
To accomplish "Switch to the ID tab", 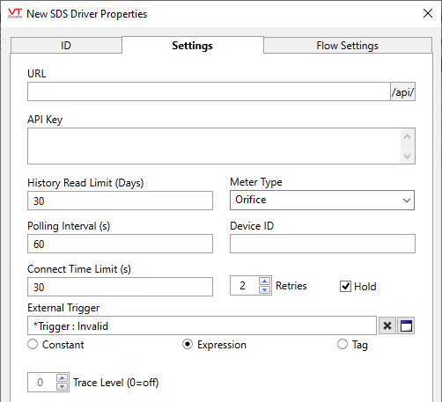I will tap(66, 46).
